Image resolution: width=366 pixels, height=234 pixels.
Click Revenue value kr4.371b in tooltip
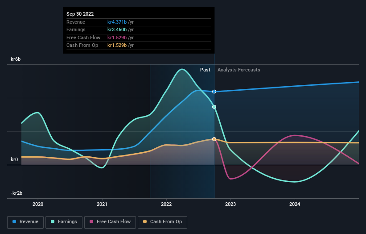pos(117,22)
